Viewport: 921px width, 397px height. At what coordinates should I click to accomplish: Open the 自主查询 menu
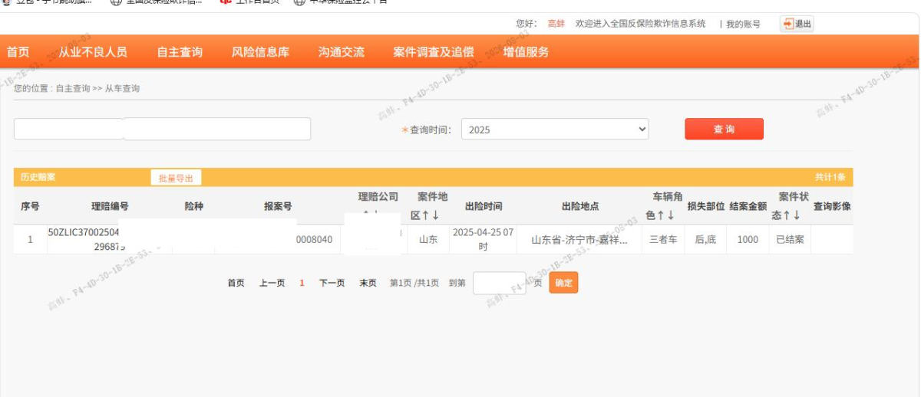[x=180, y=52]
